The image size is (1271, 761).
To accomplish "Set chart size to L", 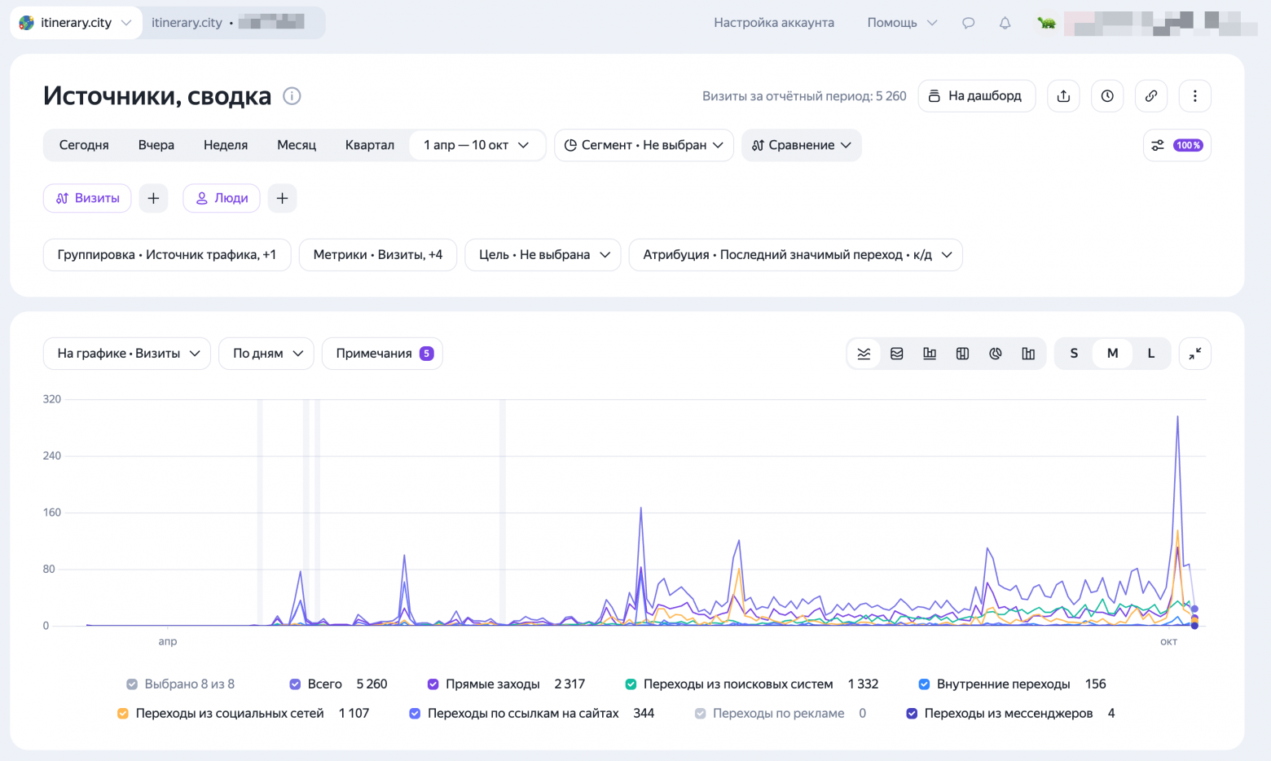I will [x=1151, y=354].
